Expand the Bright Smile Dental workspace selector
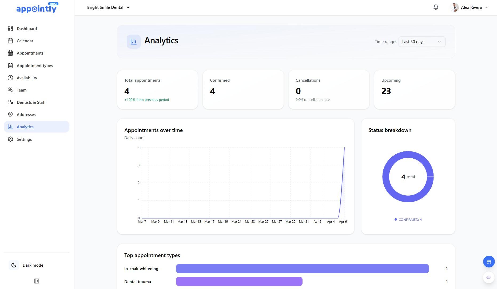 (x=108, y=7)
